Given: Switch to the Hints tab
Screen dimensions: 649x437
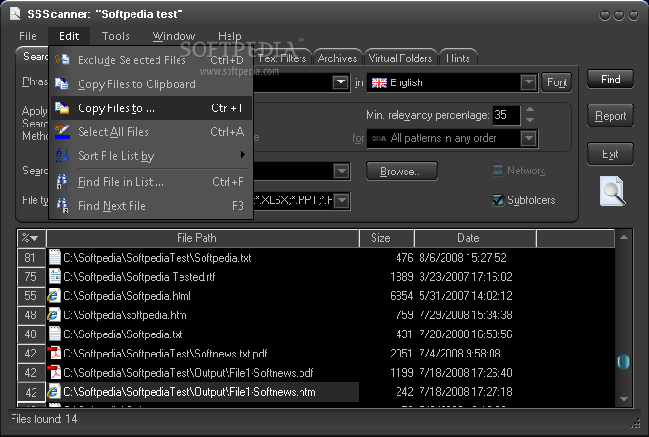Looking at the screenshot, I should (458, 58).
